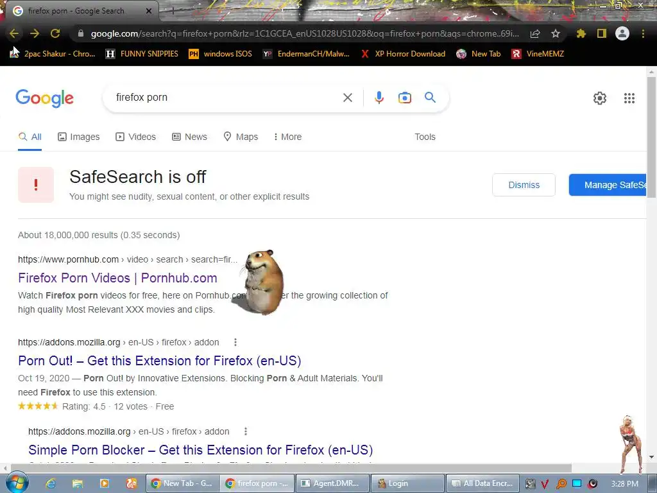Open the Chrome extensions puzzle icon

pyautogui.click(x=581, y=33)
